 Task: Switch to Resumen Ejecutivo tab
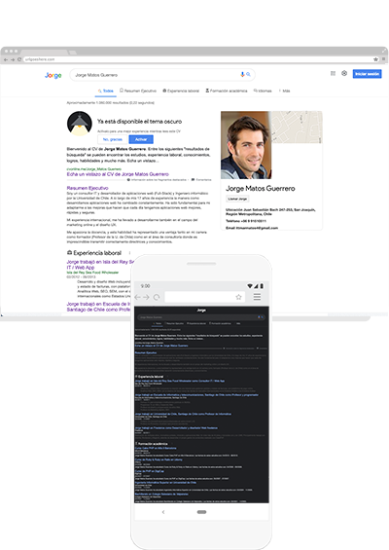click(x=138, y=91)
